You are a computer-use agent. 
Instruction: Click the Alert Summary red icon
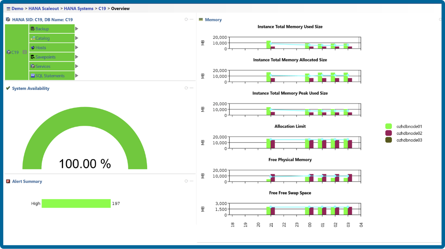8,181
